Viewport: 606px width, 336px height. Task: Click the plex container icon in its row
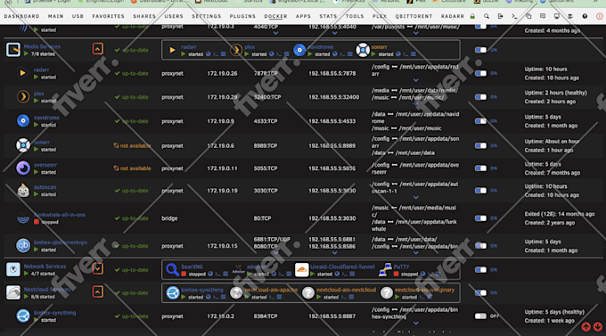point(23,96)
